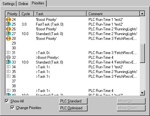Screen dimensions: 150x116
Task: Click the greyed task icon at priority 39
Action: click(9, 91)
